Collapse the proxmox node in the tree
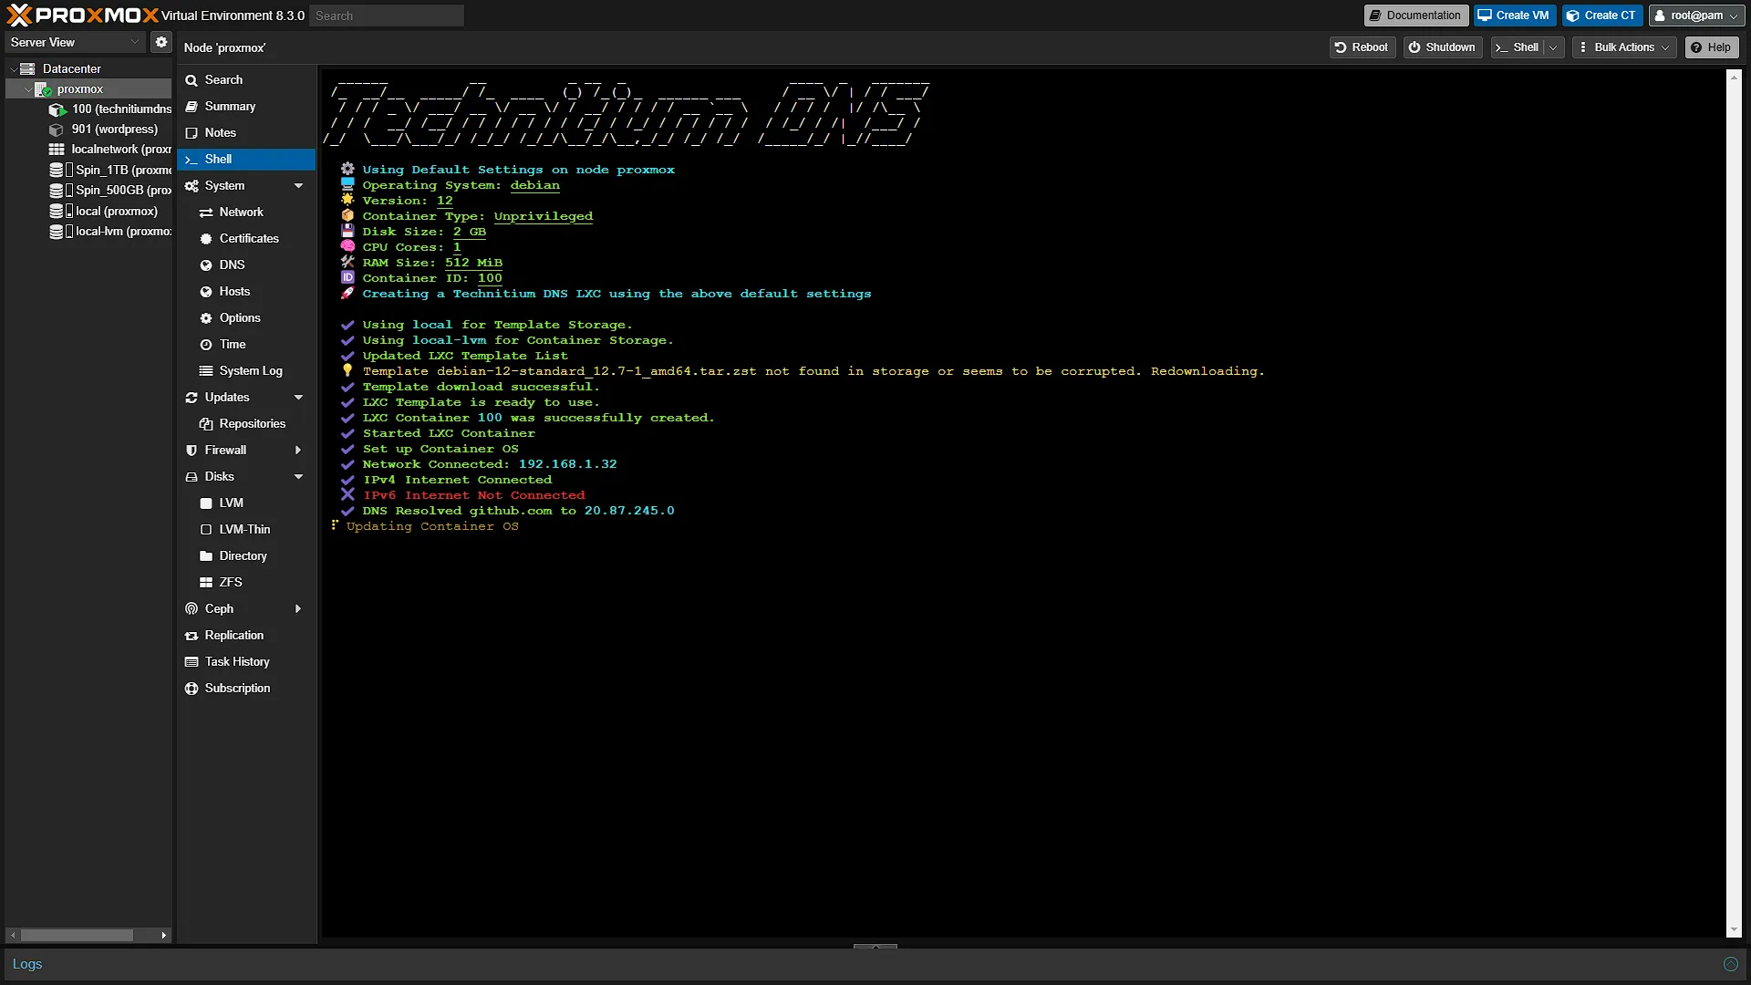 (x=28, y=89)
